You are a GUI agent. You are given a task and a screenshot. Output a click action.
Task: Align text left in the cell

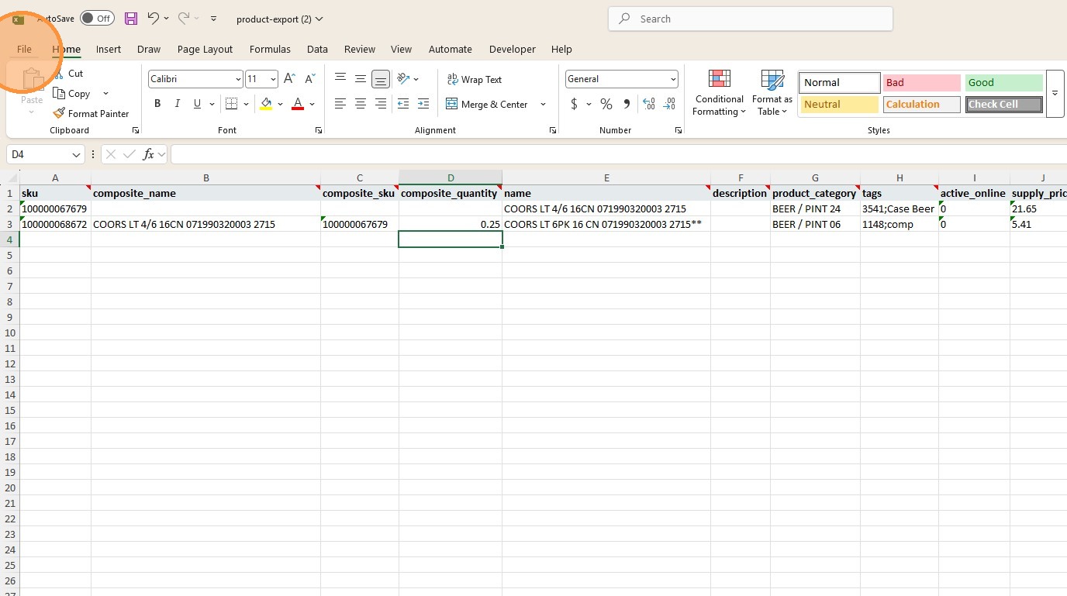(340, 104)
